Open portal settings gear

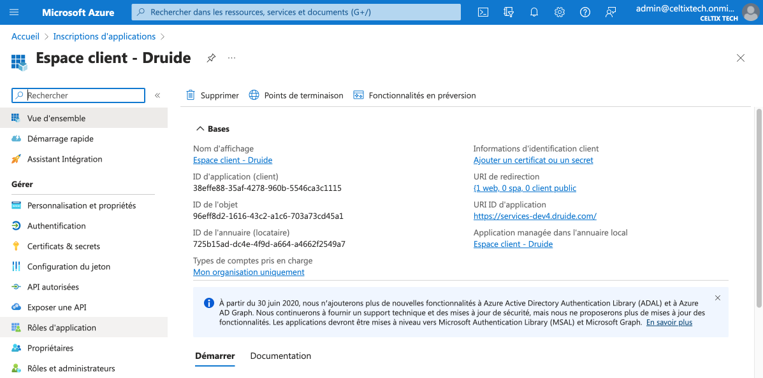560,12
